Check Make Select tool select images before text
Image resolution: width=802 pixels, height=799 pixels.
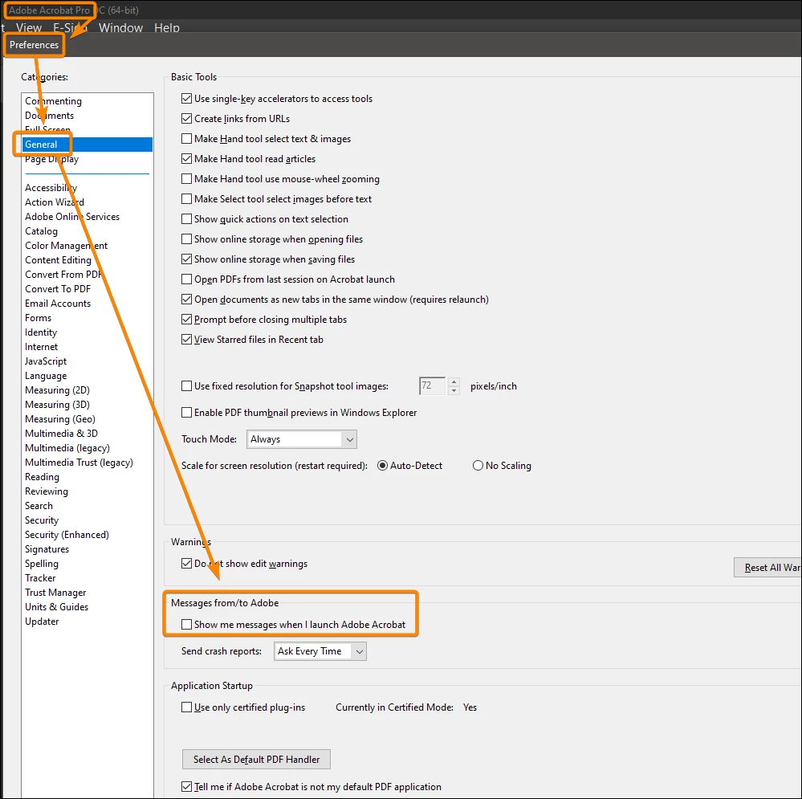click(187, 198)
